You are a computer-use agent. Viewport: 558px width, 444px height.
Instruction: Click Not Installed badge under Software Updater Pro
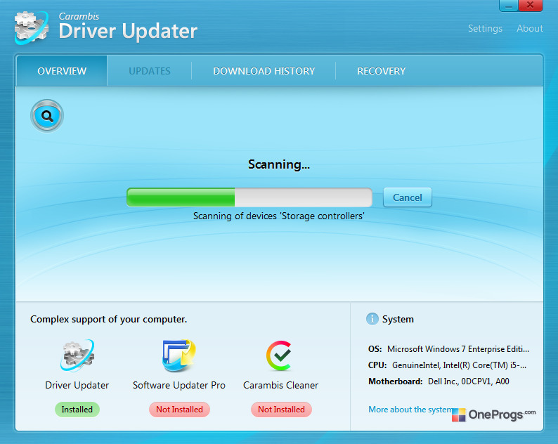(x=179, y=410)
